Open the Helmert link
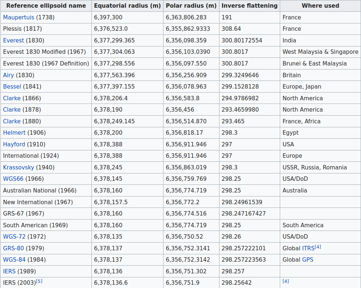The height and width of the screenshot is (288, 361). click(14, 133)
